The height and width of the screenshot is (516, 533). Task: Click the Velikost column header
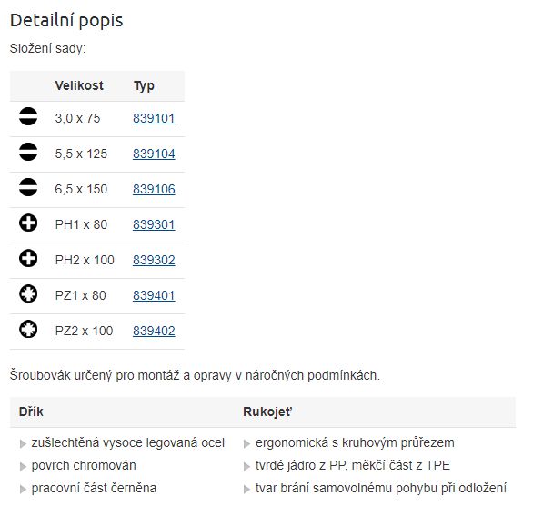point(79,85)
